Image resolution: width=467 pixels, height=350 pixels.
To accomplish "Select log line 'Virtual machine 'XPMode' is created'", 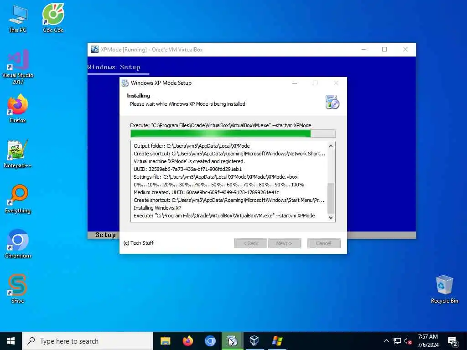I will click(189, 161).
